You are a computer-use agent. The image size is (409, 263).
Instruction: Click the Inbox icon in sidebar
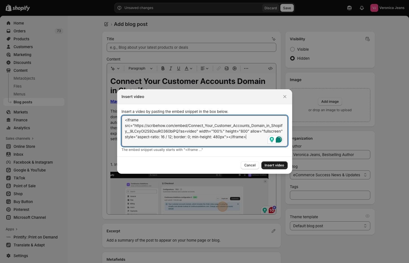click(8, 154)
